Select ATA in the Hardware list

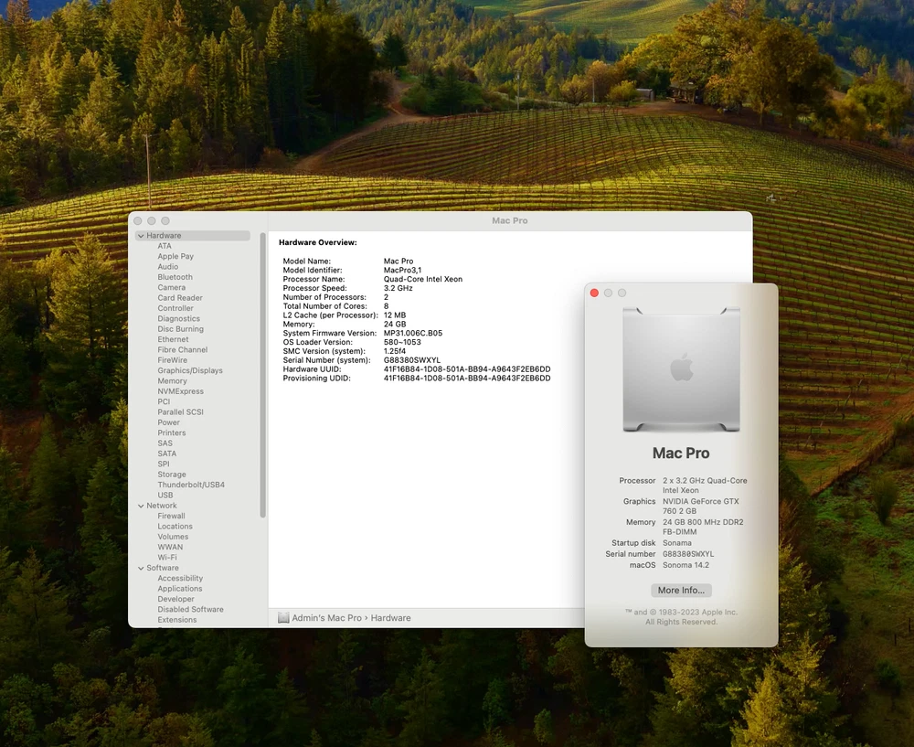pyautogui.click(x=165, y=246)
